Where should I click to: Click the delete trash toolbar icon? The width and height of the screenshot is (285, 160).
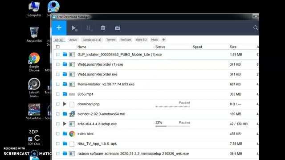click(x=103, y=28)
